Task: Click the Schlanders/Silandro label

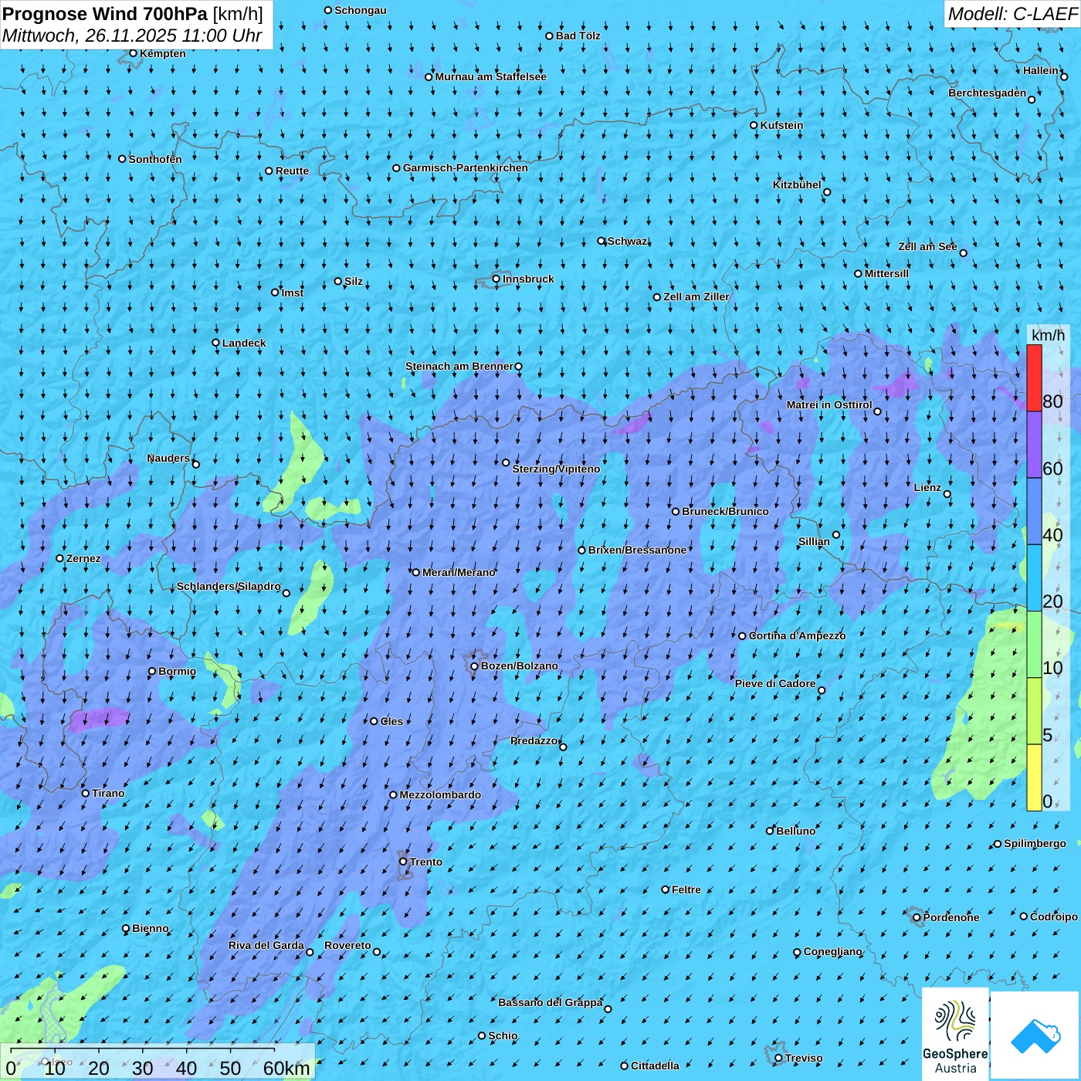Action: pyautogui.click(x=229, y=586)
